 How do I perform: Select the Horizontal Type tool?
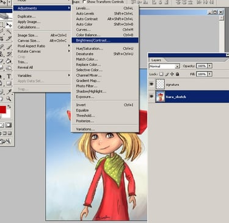pyautogui.click(x=9, y=76)
